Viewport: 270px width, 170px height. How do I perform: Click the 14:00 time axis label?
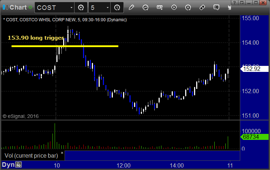(177, 165)
